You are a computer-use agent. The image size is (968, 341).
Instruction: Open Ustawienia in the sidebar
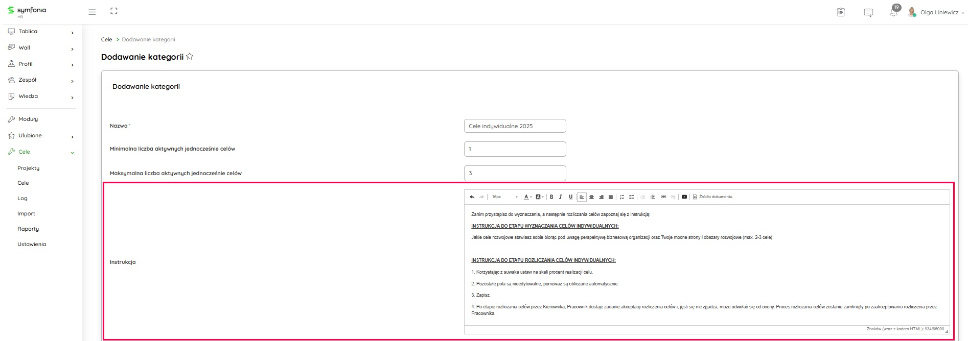pos(32,245)
